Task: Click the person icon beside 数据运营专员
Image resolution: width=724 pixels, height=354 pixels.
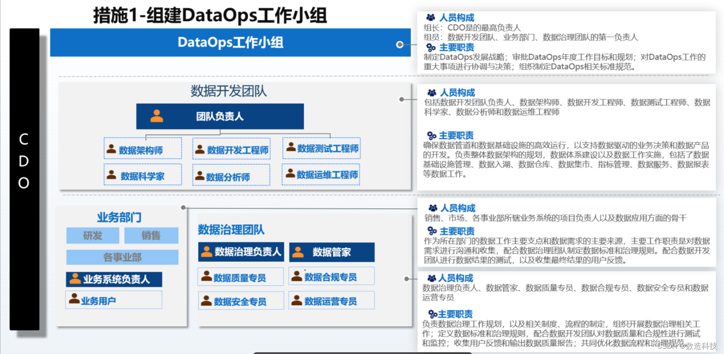Action: pos(297,301)
